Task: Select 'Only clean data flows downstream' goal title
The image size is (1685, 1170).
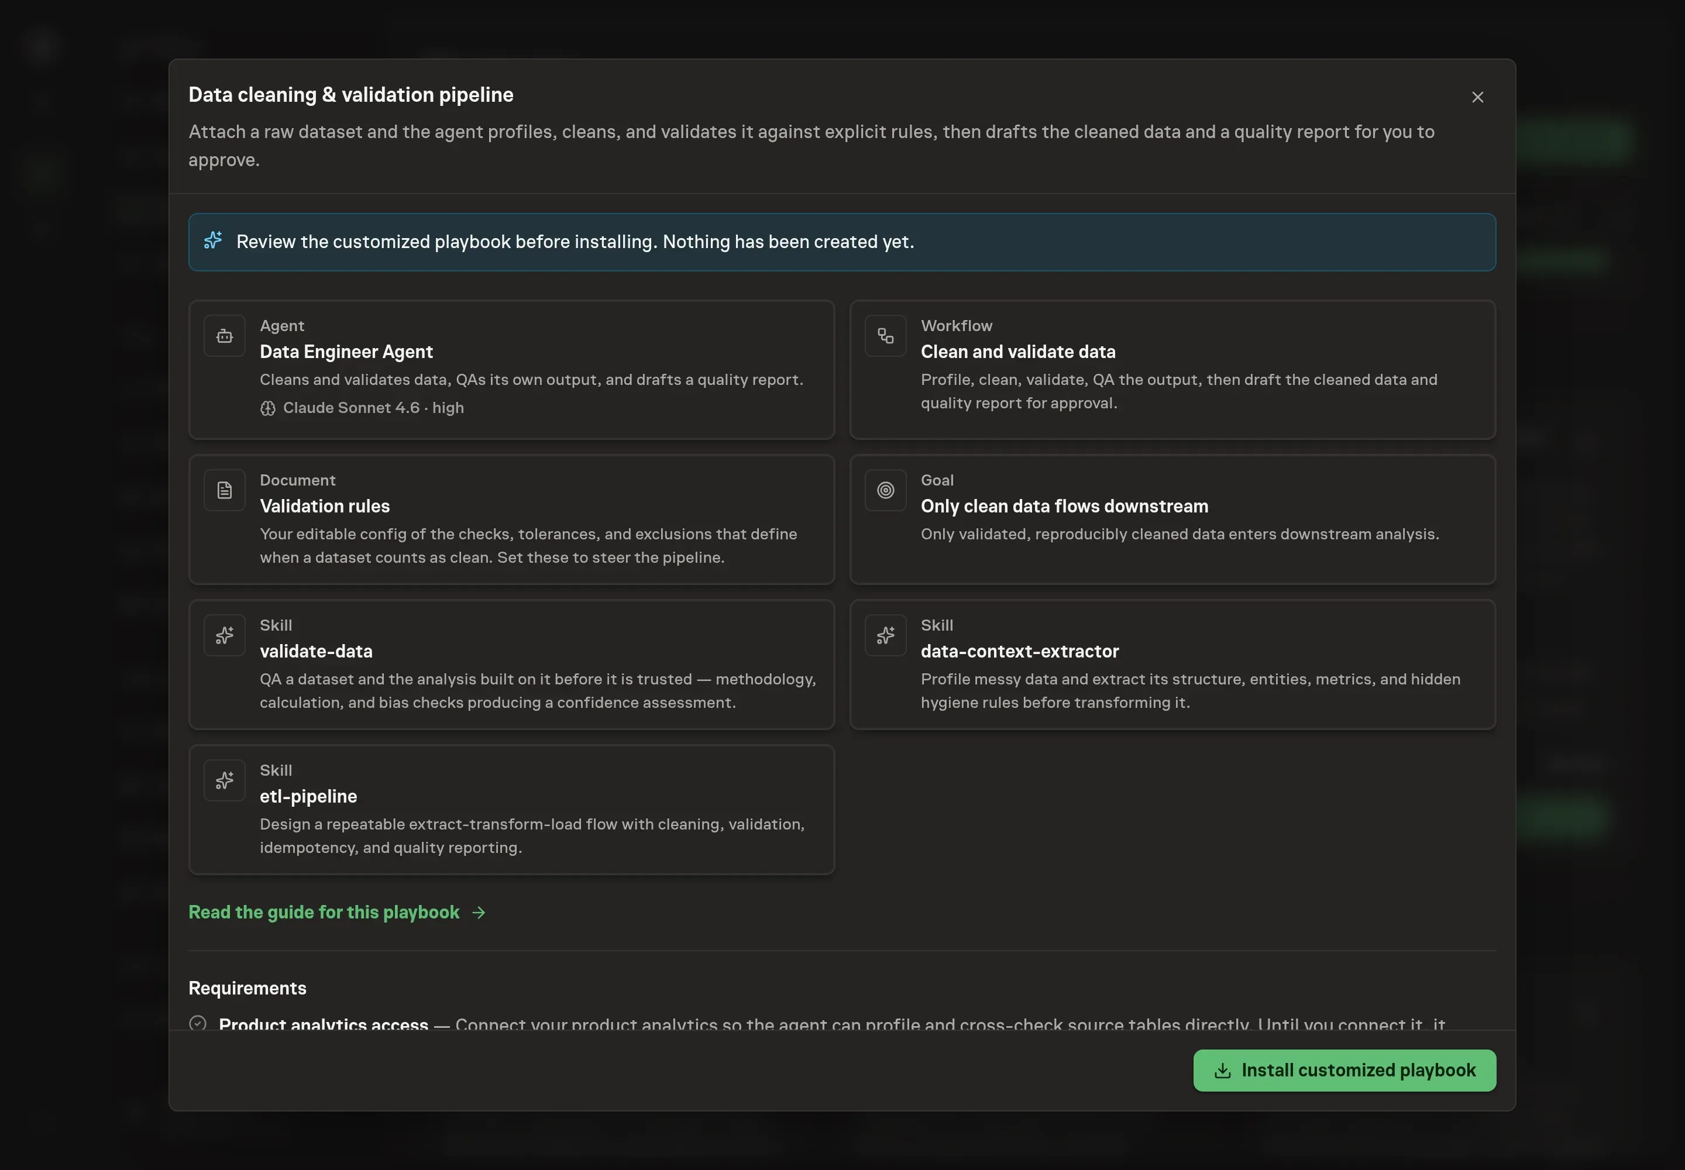Action: (1064, 507)
